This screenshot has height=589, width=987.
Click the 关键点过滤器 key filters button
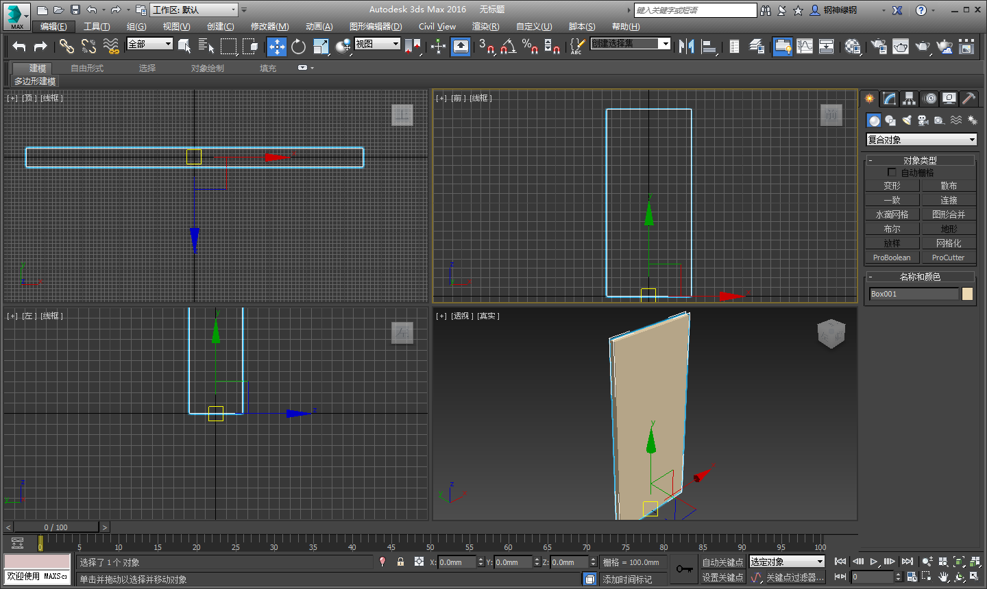tap(794, 577)
